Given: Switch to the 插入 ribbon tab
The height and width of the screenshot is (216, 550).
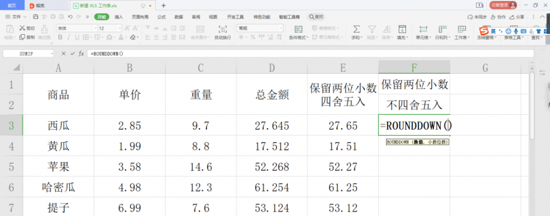Looking at the screenshot, I should point(119,17).
